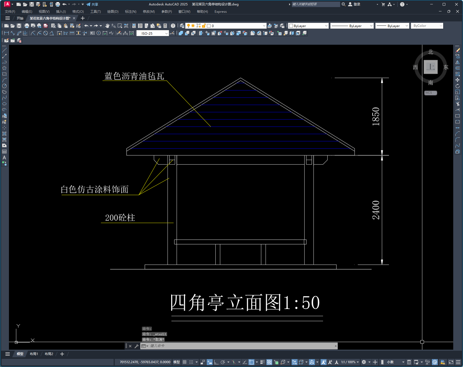Click the Dimension Update icon
Viewport: 463px width, 367px height.
132,33
